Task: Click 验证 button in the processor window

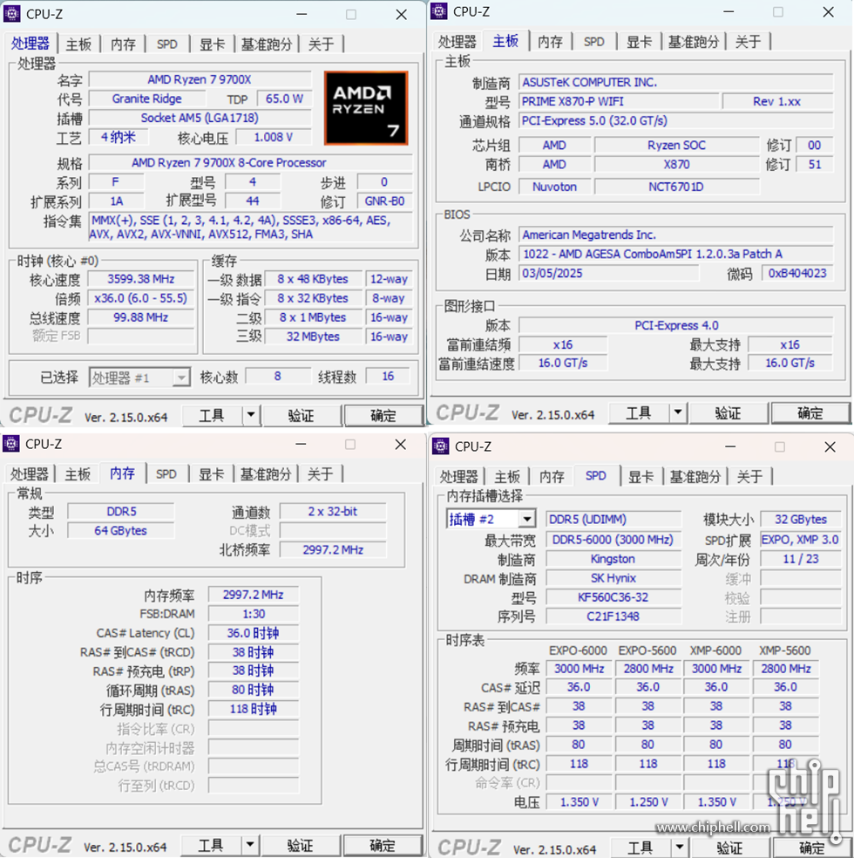Action: pos(302,415)
